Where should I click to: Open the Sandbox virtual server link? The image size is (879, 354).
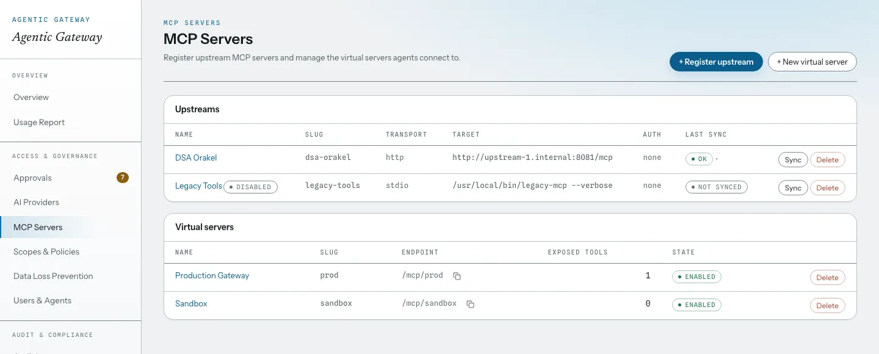pyautogui.click(x=191, y=303)
